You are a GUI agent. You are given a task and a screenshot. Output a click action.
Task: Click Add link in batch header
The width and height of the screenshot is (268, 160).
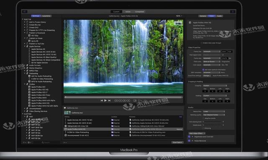[180, 117]
